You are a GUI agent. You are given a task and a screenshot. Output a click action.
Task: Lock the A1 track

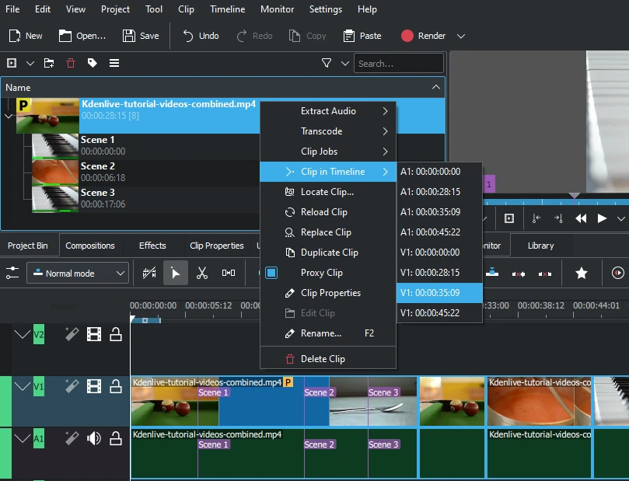tap(116, 438)
